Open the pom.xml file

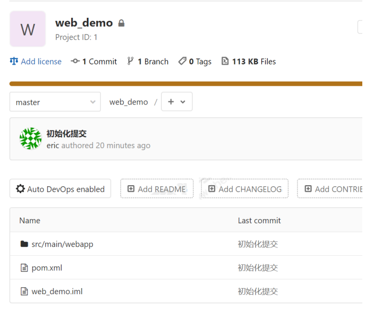click(x=47, y=268)
